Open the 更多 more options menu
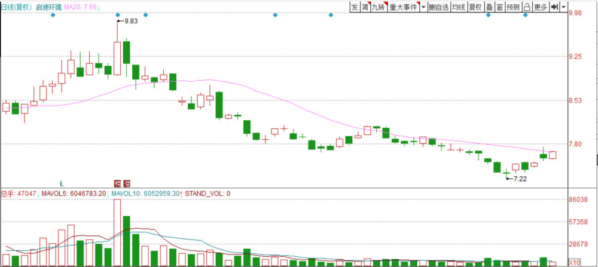The height and width of the screenshot is (267, 598). pos(541,7)
